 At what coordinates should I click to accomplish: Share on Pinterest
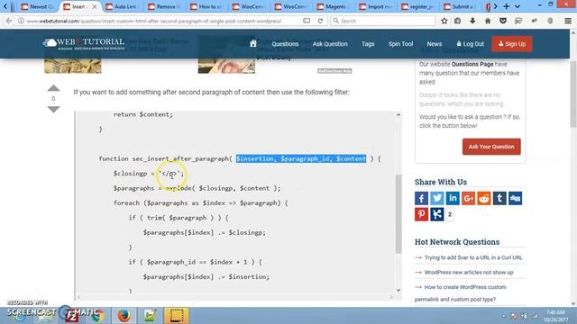(421, 214)
